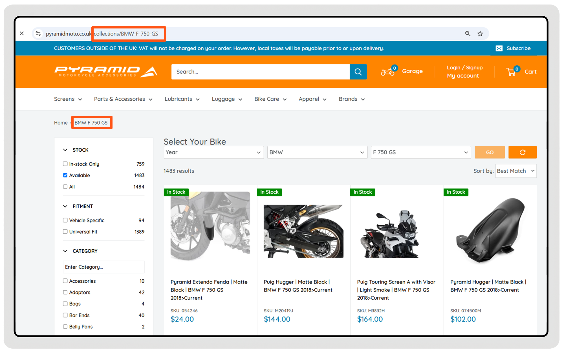
Task: Enable the Universal Fit filter
Action: click(x=65, y=231)
